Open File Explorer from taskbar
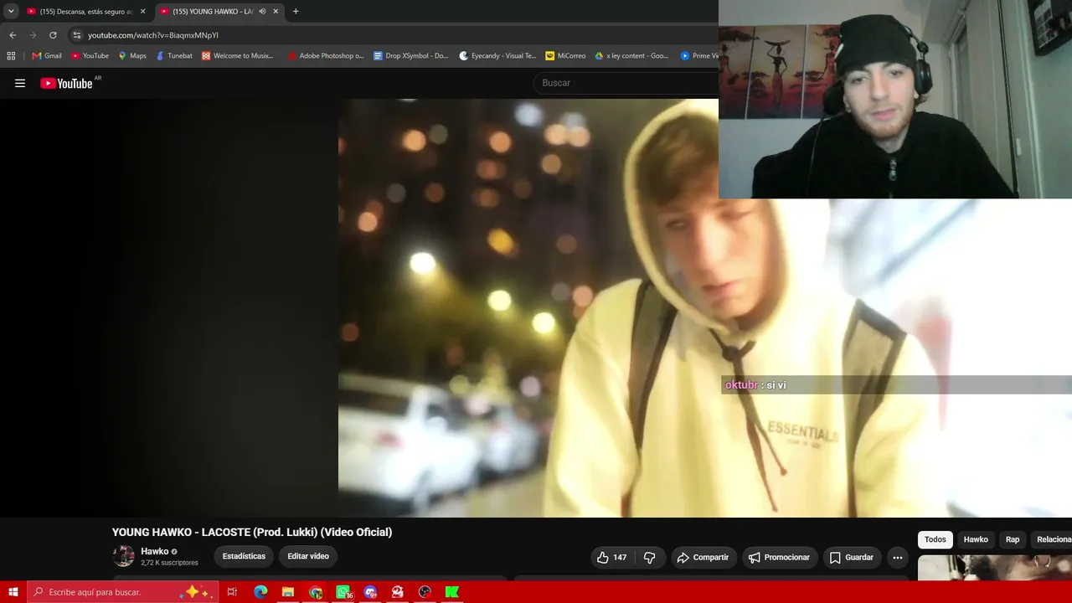The image size is (1072, 603). [x=288, y=592]
